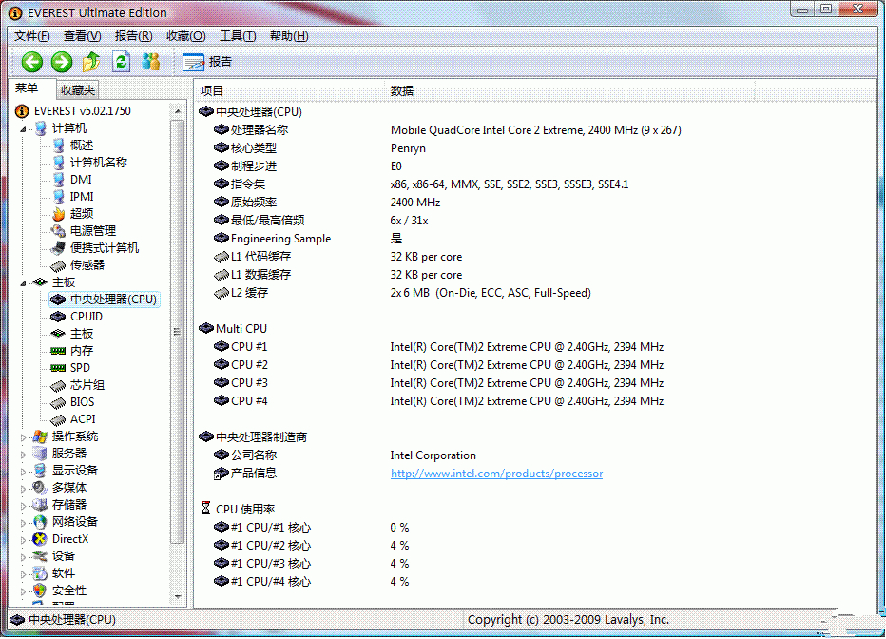Select the 内存 memory icon
Screen dimensions: 886x639
pos(58,351)
